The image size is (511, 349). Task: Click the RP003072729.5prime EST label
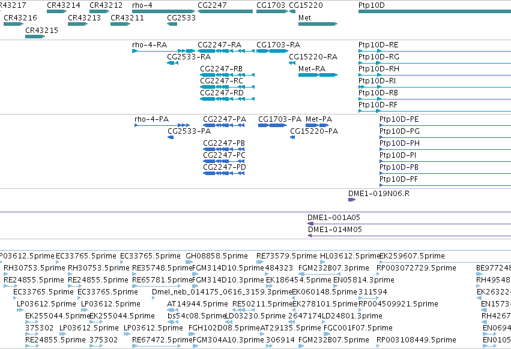[416, 268]
